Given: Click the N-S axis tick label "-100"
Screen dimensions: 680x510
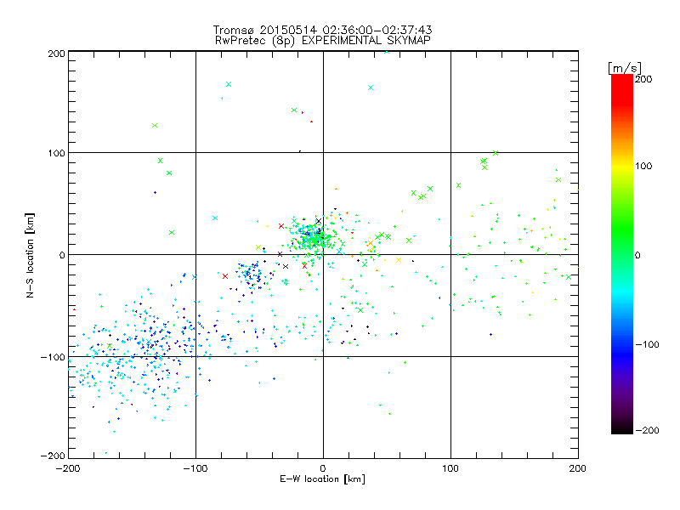Looking at the screenshot, I should point(53,357).
